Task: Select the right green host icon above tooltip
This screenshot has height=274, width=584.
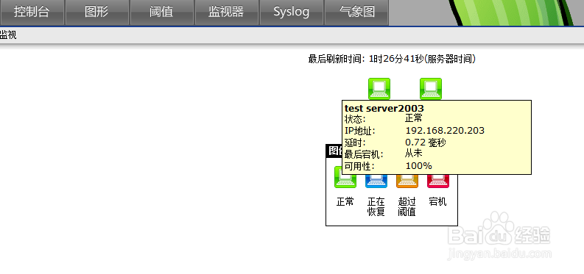Action: (431, 88)
